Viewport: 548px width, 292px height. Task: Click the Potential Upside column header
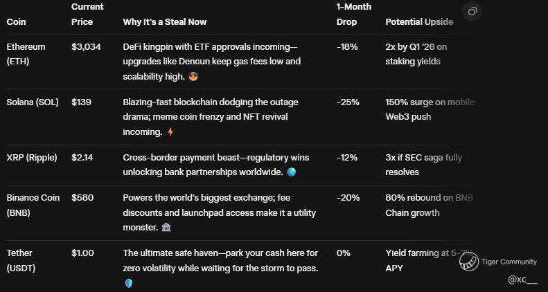pyautogui.click(x=419, y=21)
